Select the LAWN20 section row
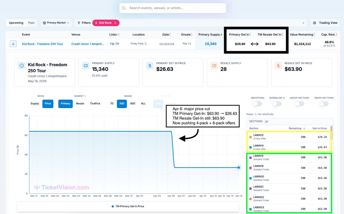 point(289,178)
